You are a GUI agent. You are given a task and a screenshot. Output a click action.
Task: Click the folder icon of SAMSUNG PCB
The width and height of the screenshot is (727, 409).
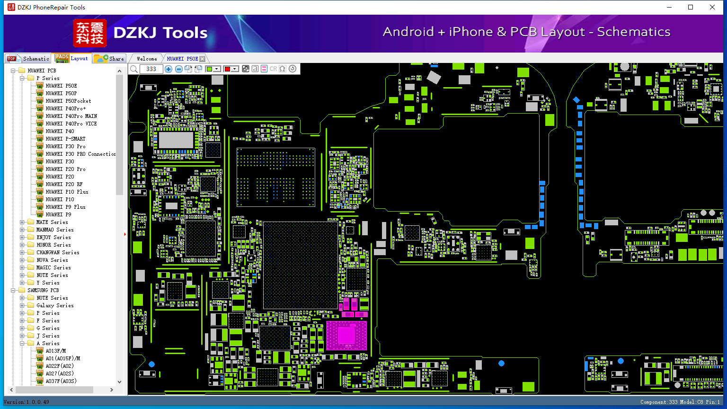(x=22, y=290)
